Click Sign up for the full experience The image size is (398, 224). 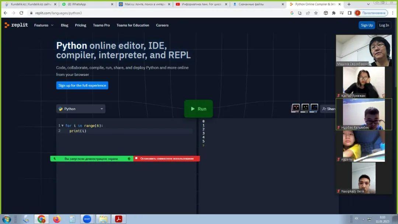tap(82, 85)
